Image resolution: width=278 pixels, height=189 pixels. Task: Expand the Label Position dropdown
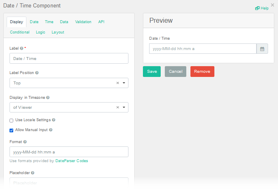point(124,83)
